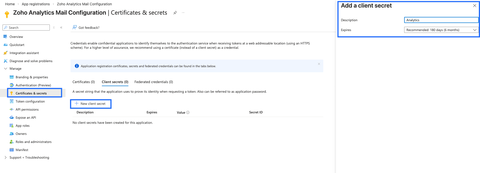Open the Expires dropdown

coord(441,30)
